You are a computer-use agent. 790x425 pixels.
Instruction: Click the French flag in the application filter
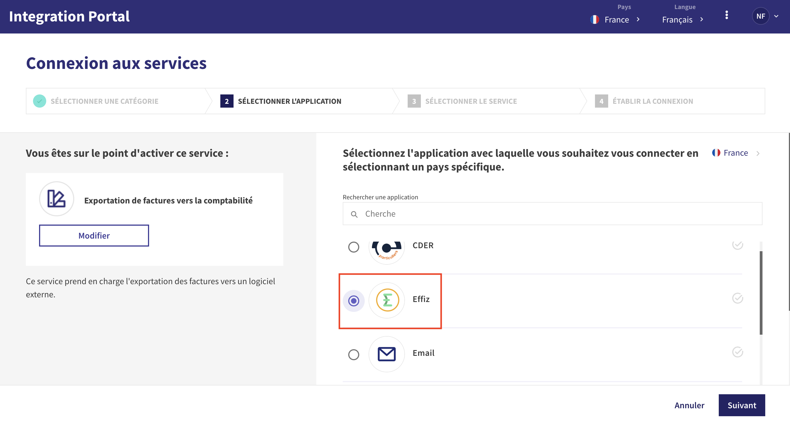(x=716, y=152)
